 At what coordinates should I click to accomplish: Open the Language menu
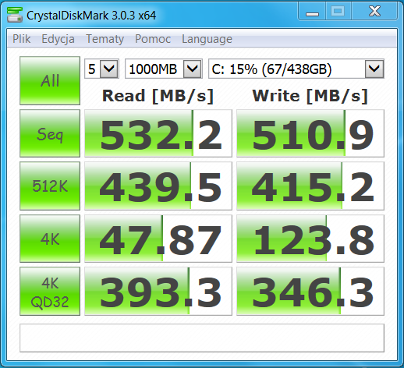207,39
